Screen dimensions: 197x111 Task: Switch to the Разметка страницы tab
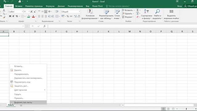[x=34, y=6]
